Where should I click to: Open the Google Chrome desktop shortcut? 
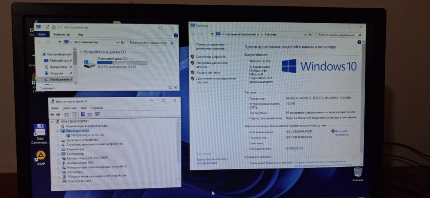34,82
